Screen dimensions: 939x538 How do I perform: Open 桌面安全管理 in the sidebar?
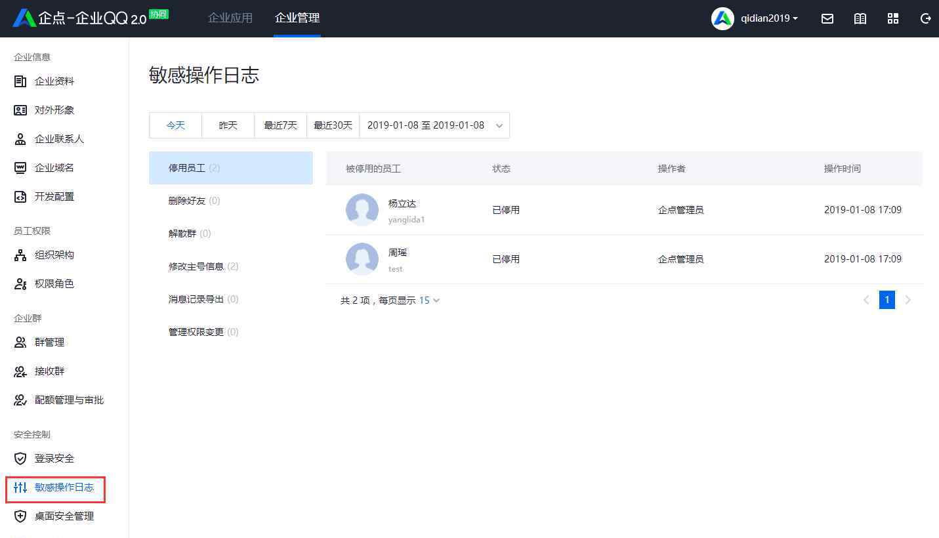64,516
